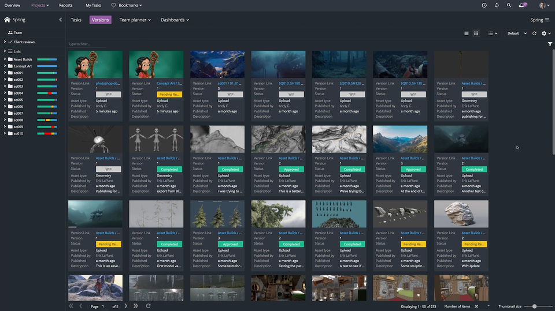Switch to the single-column list view
555x311 pixels.
tap(467, 33)
